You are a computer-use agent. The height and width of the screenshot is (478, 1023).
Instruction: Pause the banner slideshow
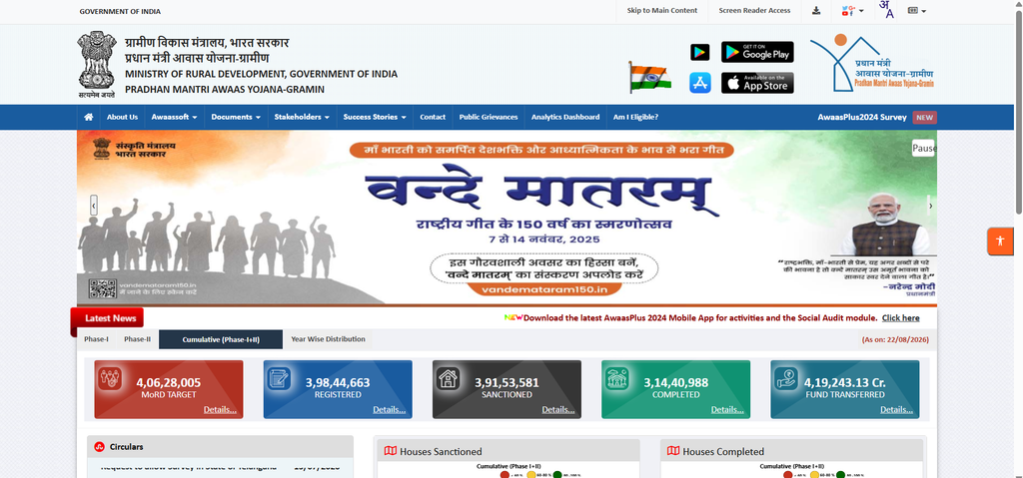point(923,148)
